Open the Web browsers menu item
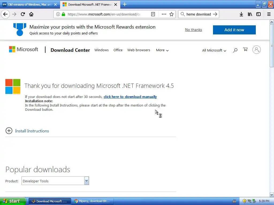This screenshot has width=274, height=205. tap(139, 50)
